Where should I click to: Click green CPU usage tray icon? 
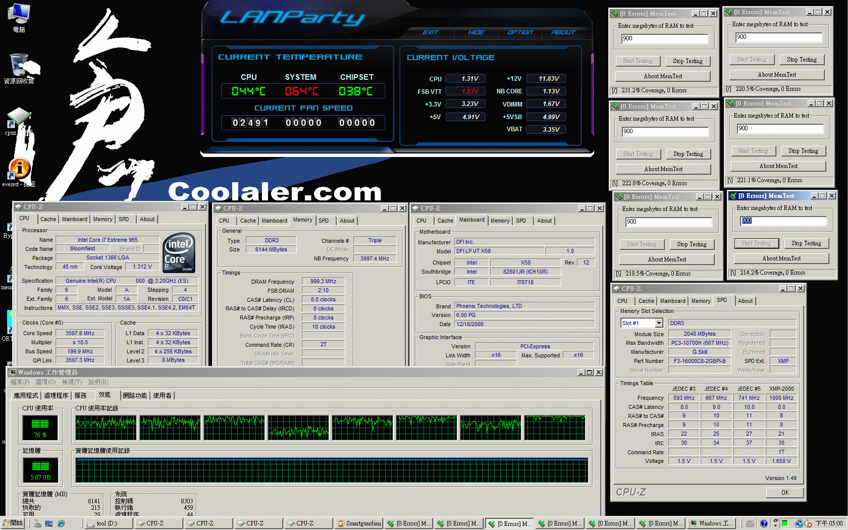[785, 523]
